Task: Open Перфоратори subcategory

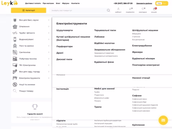Action: (64, 47)
